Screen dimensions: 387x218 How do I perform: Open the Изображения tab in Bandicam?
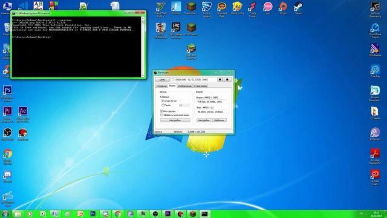click(x=184, y=86)
